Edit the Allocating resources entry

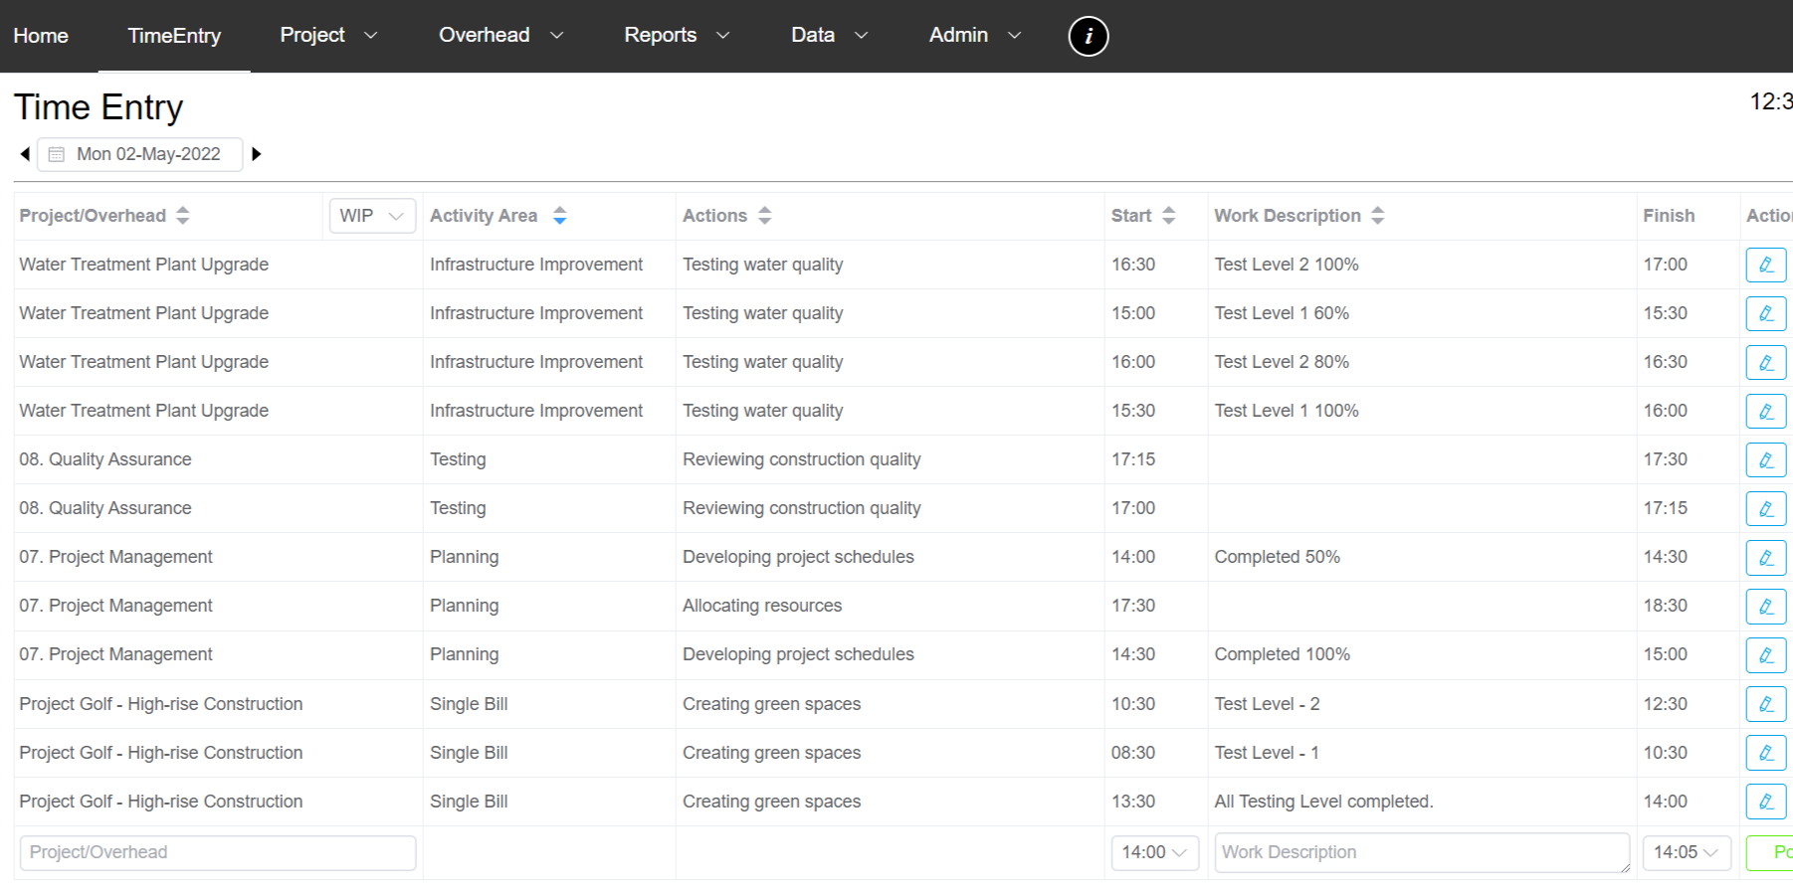1765,607
